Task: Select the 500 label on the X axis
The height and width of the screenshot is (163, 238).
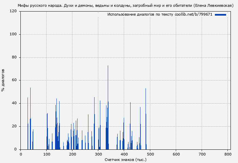Action: [150, 154]
